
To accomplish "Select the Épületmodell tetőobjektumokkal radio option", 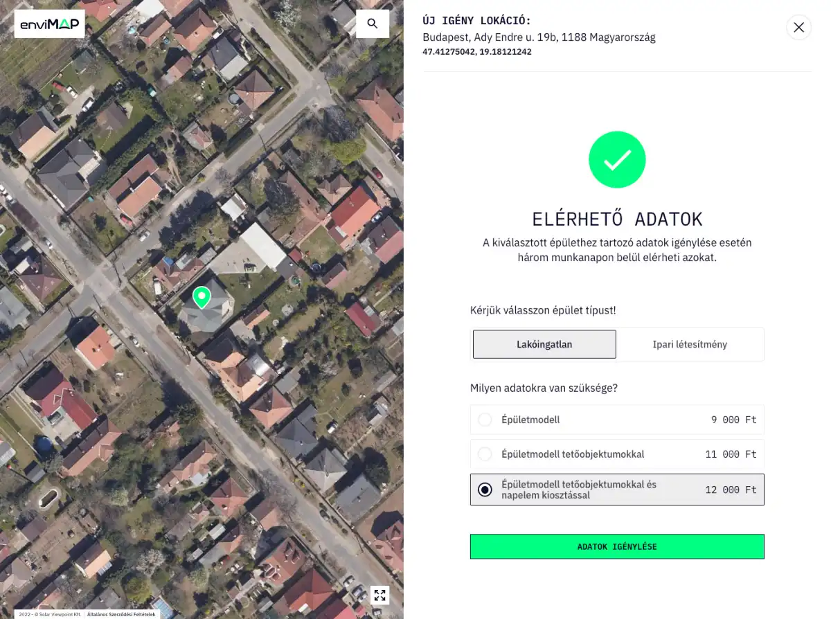I will [485, 454].
